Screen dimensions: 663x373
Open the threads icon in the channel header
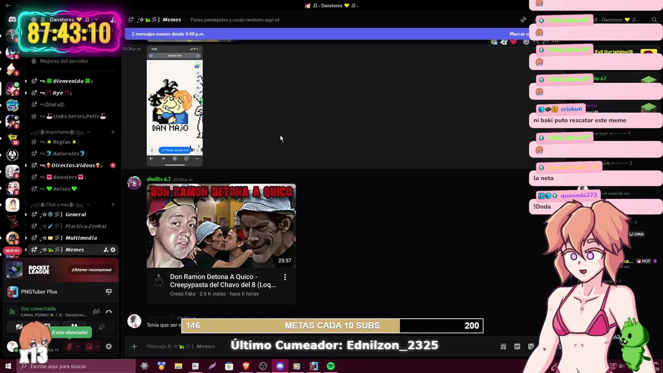(x=523, y=20)
